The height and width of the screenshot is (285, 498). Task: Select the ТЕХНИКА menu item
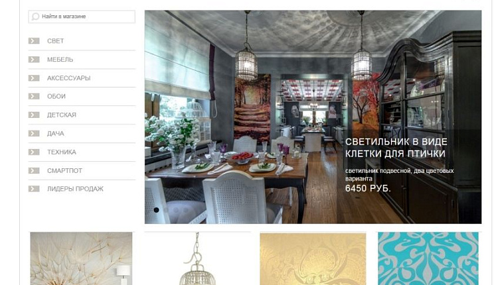62,152
